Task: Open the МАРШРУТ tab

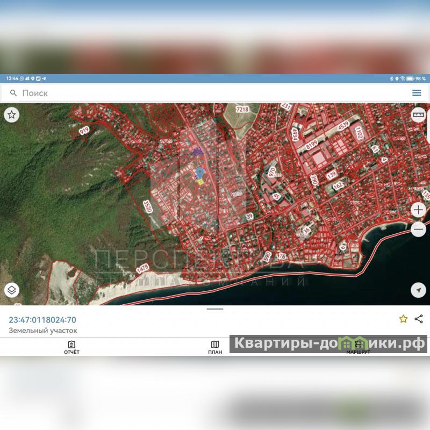Action: [358, 347]
